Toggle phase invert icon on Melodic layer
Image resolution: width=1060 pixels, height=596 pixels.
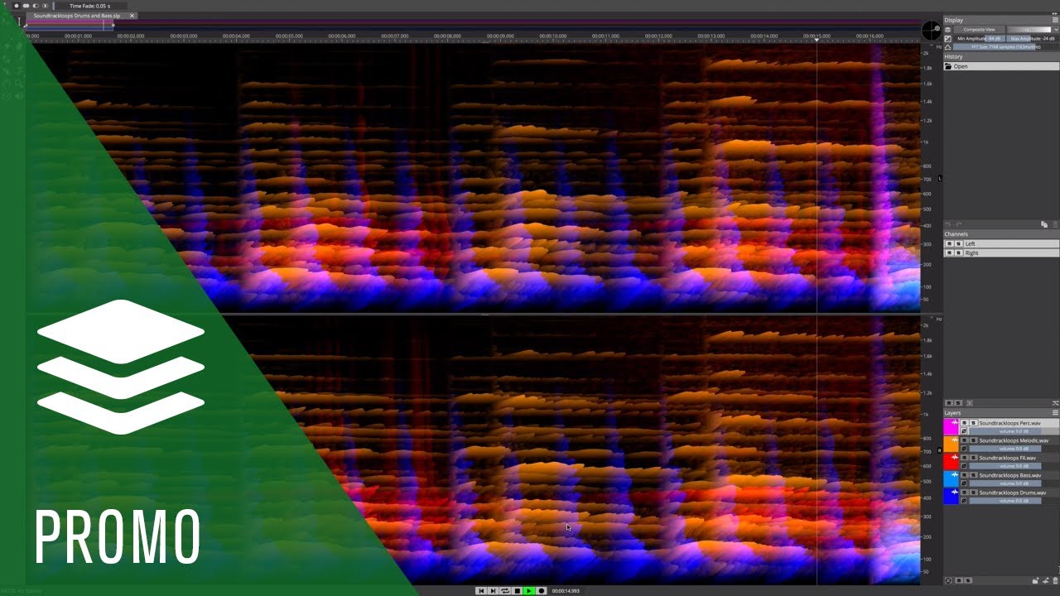(964, 449)
